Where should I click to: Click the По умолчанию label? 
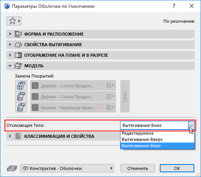click(x=179, y=21)
